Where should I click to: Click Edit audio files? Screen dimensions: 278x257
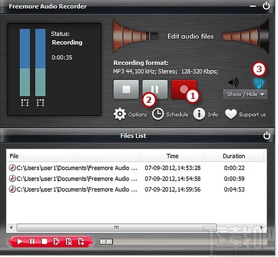click(190, 36)
